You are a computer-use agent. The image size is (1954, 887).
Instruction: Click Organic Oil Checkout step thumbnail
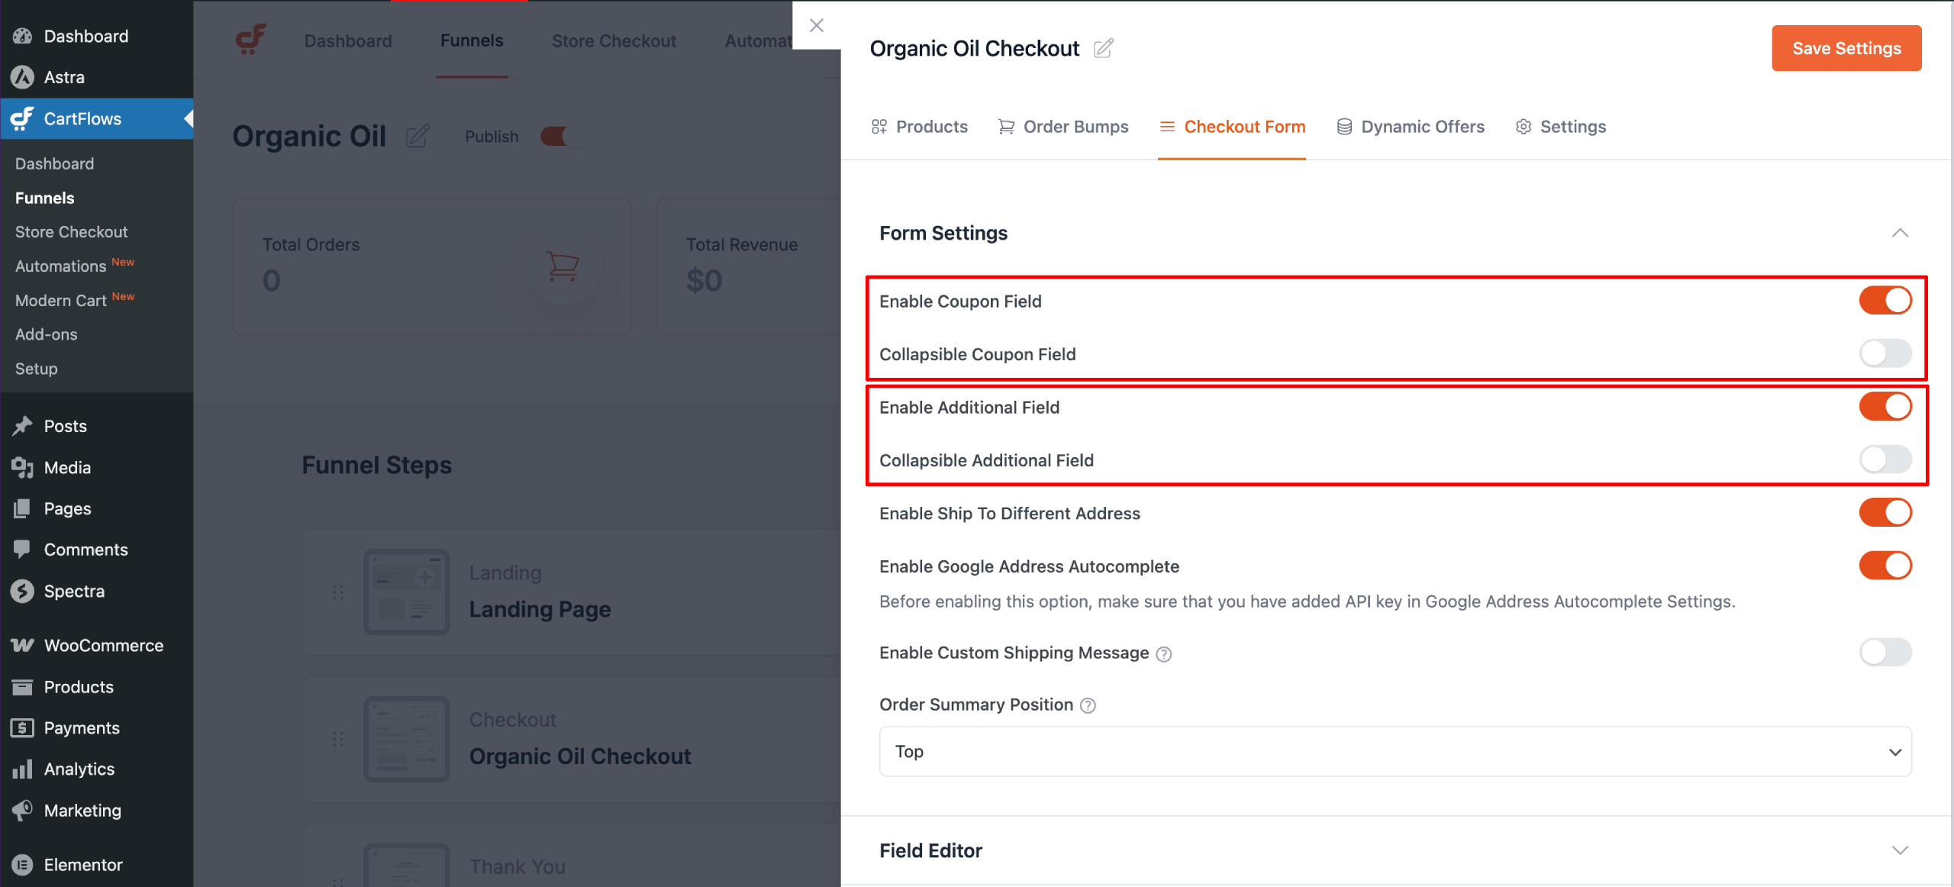tap(407, 739)
